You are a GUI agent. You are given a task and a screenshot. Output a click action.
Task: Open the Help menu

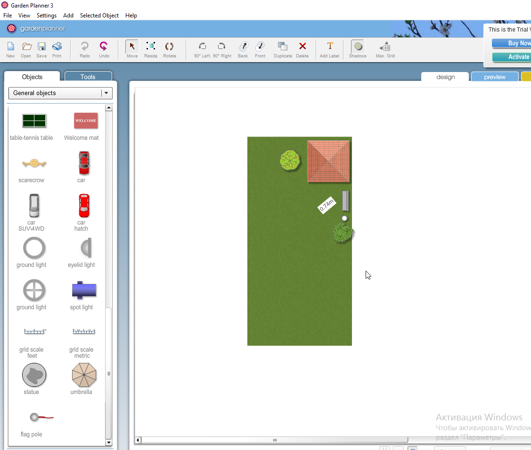131,16
